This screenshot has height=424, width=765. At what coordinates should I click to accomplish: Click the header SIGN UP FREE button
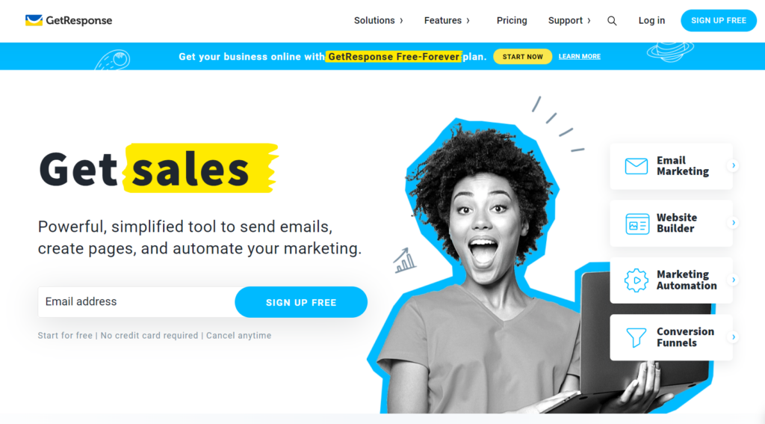[719, 20]
